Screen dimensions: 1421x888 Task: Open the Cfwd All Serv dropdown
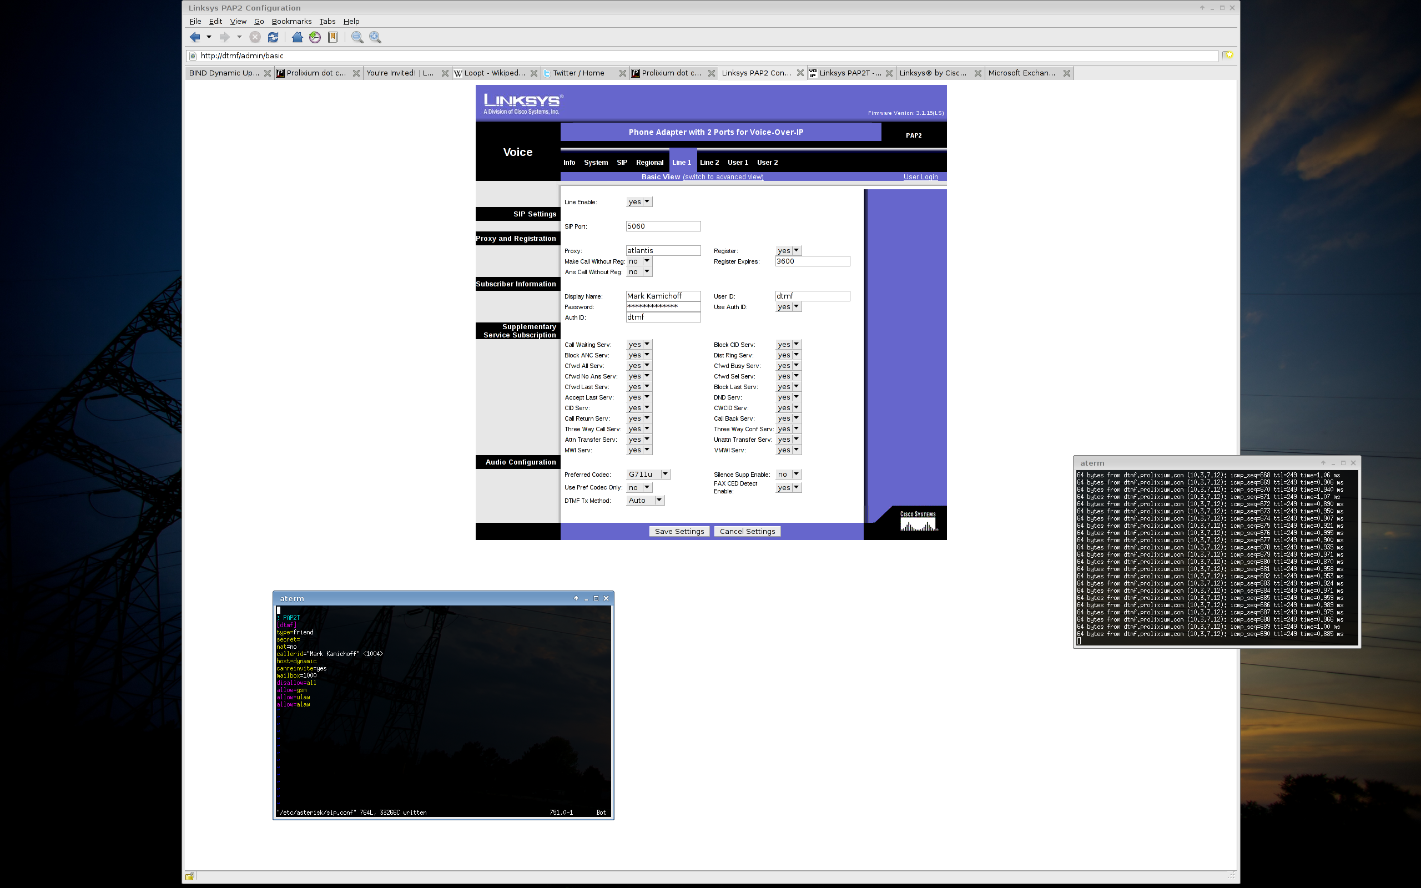[639, 366]
